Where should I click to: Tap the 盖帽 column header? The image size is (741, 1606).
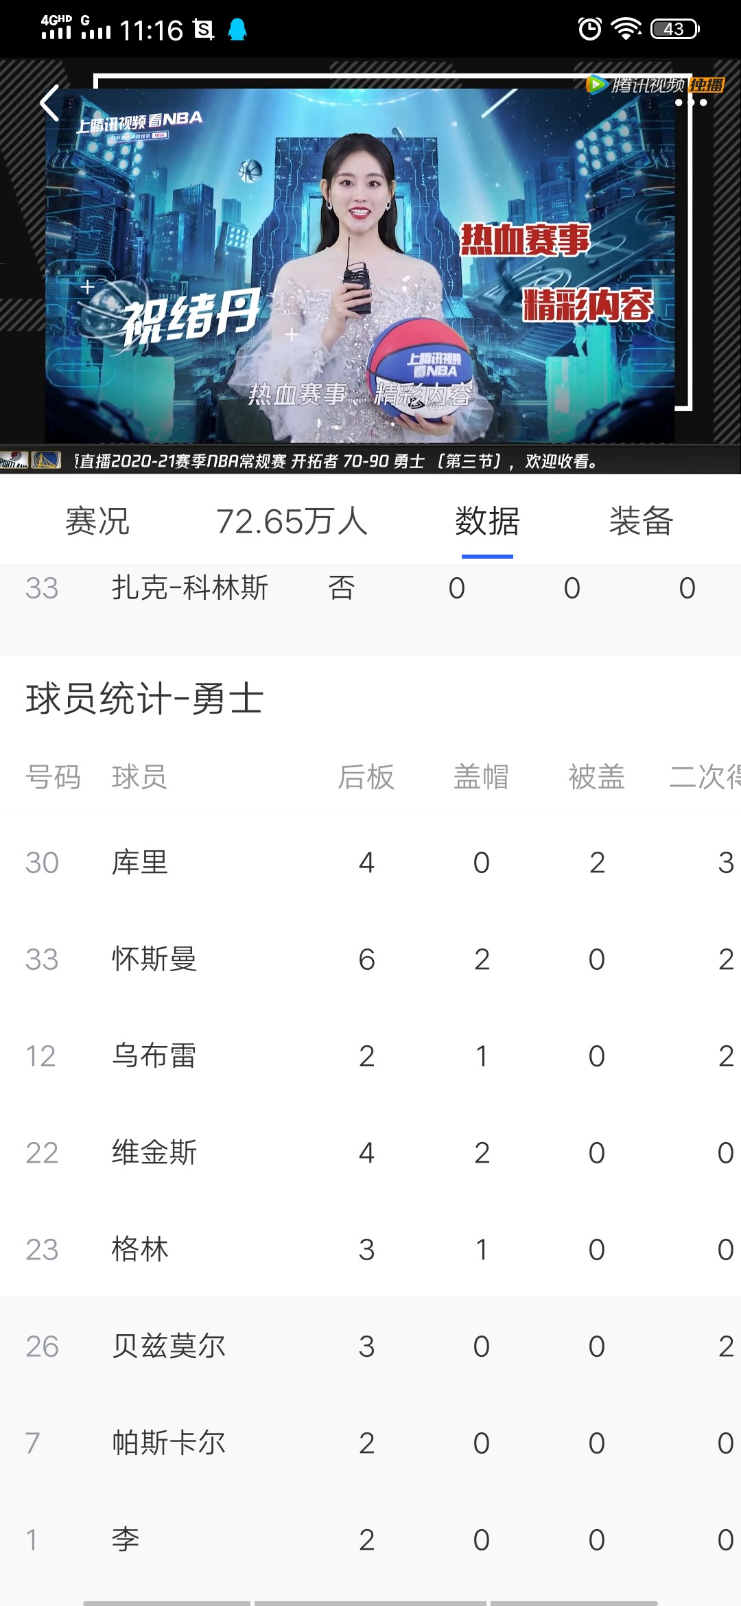pyautogui.click(x=481, y=777)
